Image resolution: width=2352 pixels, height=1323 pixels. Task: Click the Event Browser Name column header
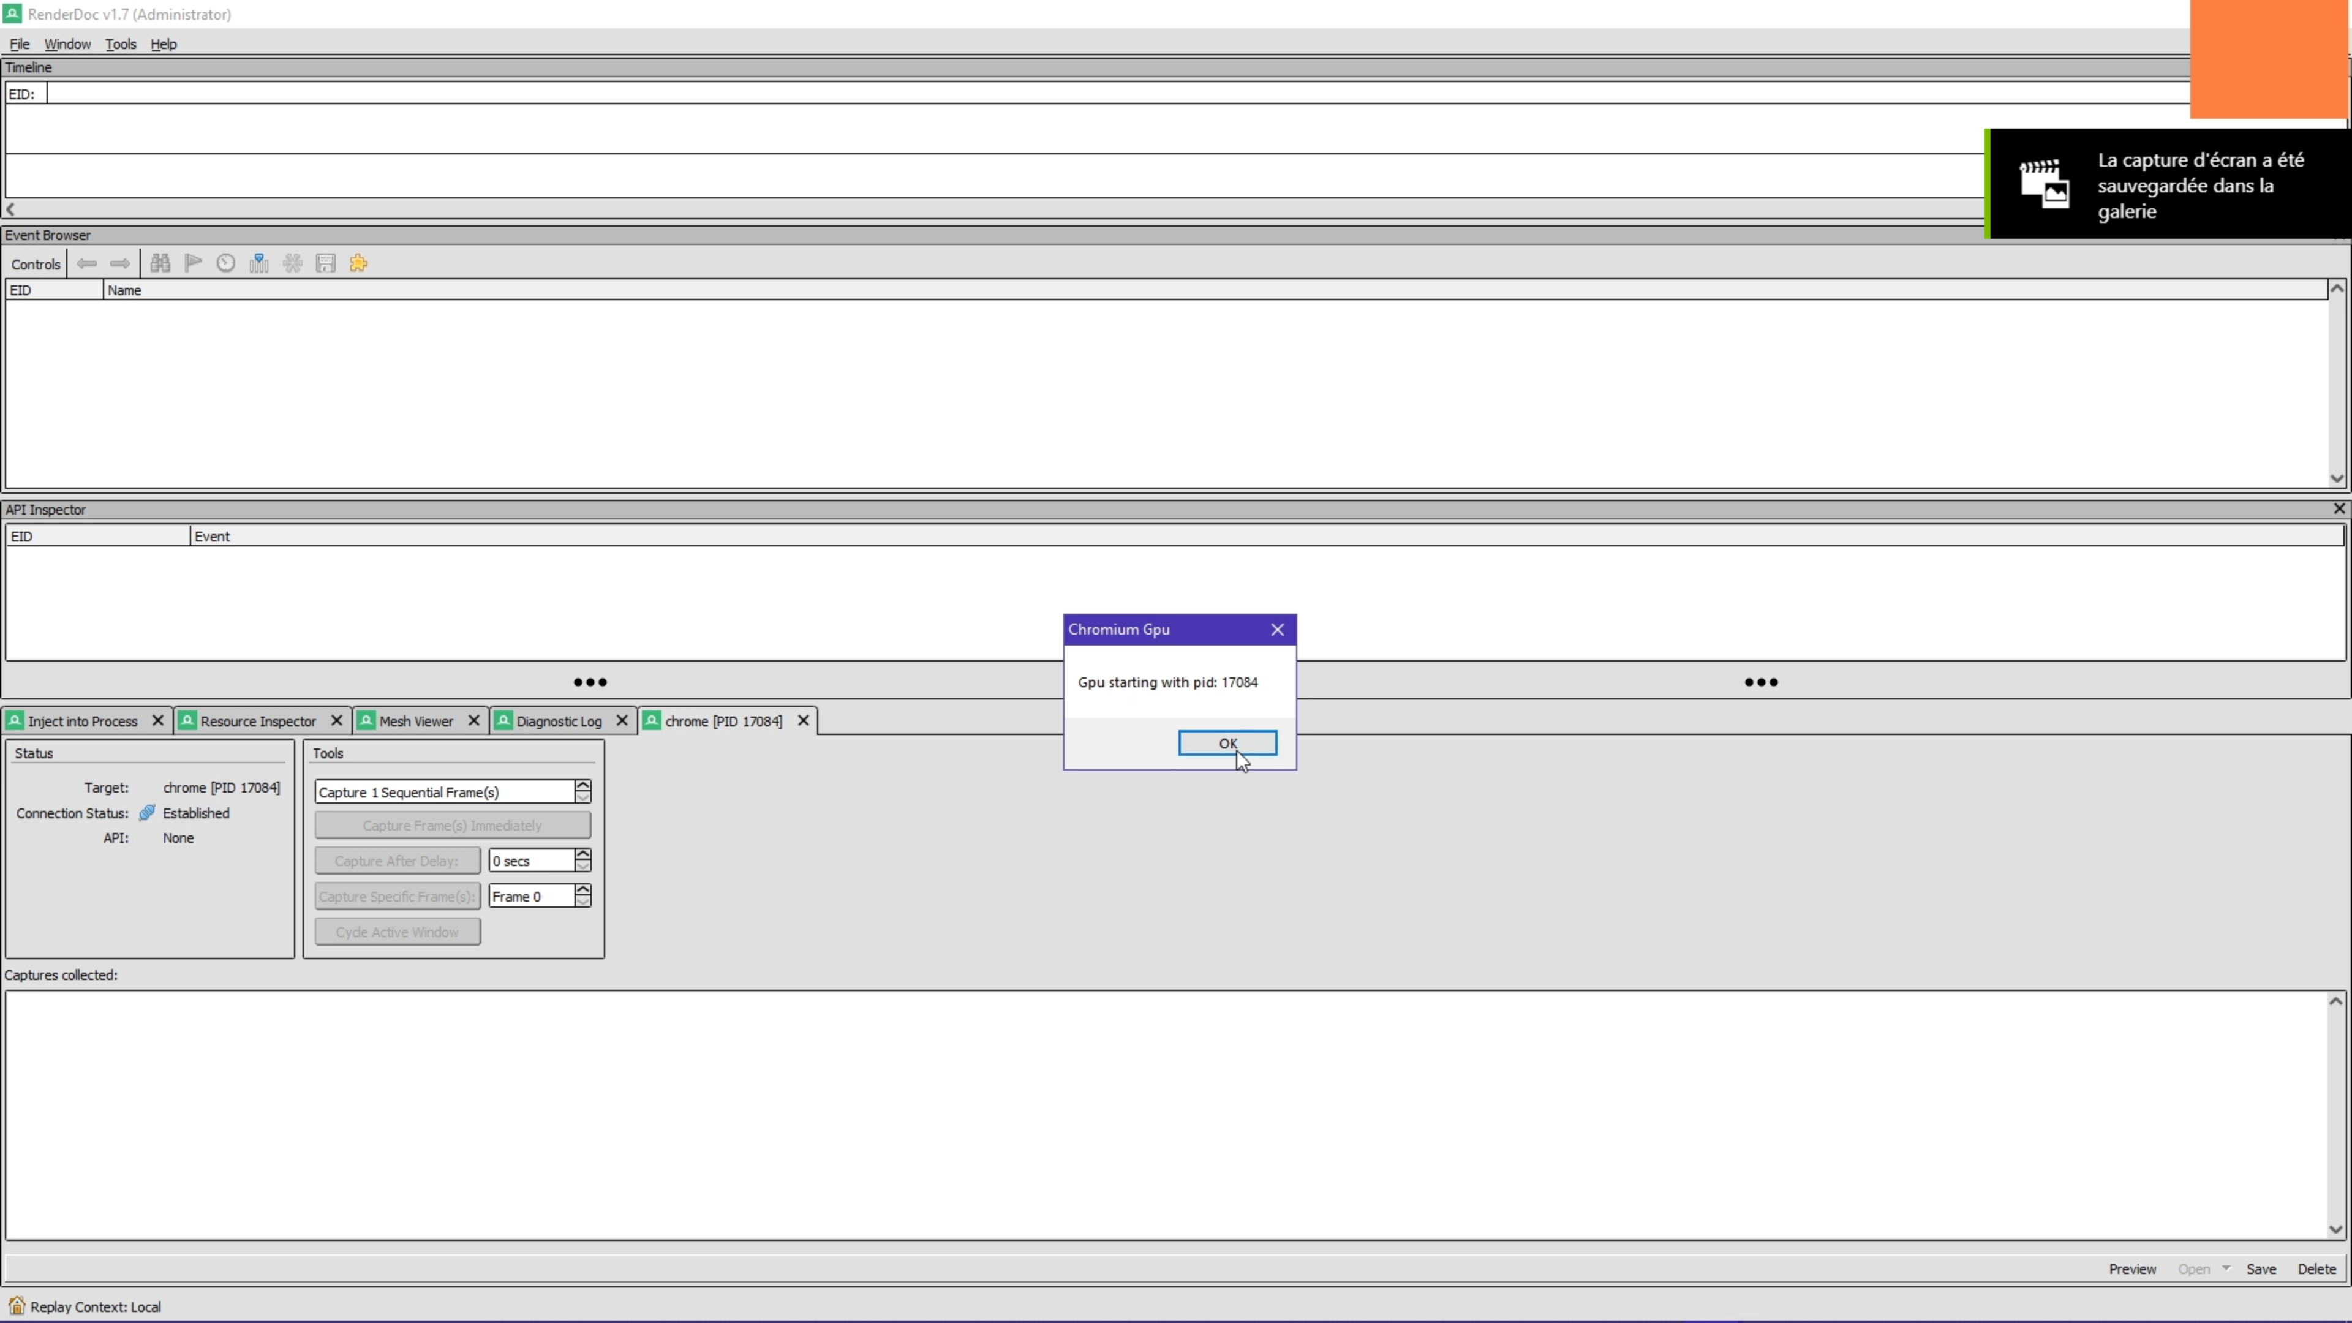(x=1215, y=290)
